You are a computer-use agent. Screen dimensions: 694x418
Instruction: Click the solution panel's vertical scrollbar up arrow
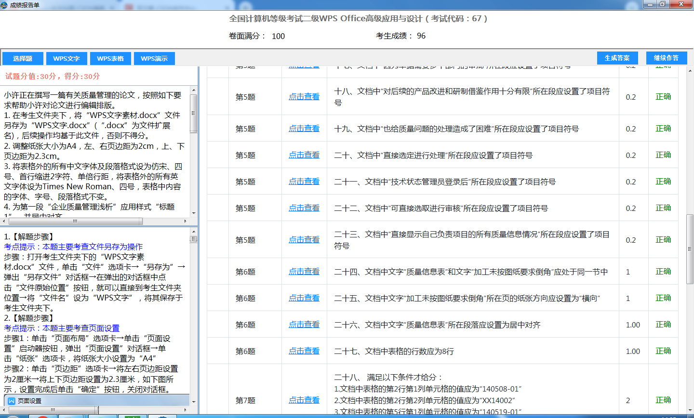(x=194, y=232)
